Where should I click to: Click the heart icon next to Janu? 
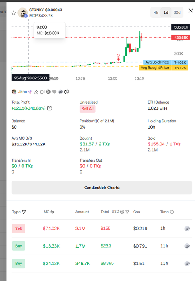coord(54,92)
